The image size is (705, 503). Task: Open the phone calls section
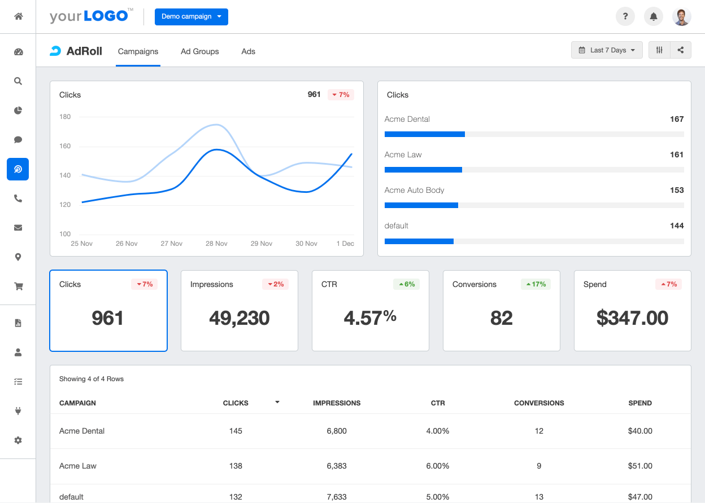coord(18,198)
